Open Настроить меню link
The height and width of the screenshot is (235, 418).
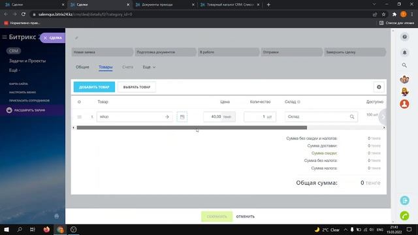click(22, 92)
